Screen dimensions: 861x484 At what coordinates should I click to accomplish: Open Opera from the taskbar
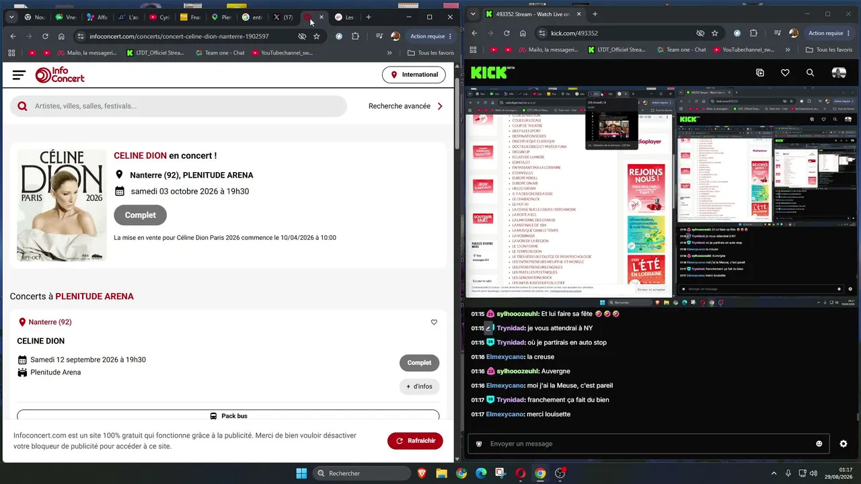pyautogui.click(x=520, y=473)
